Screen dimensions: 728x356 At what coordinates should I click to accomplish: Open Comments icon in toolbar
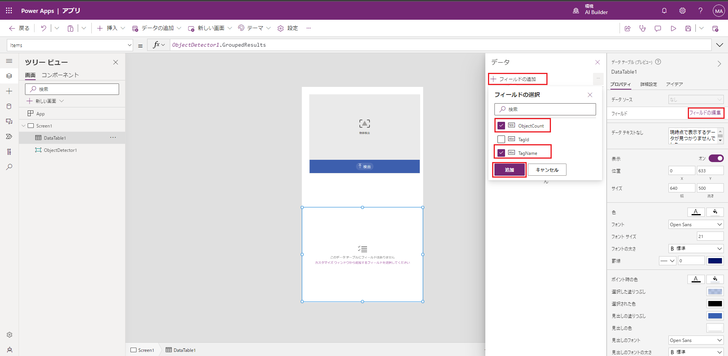pyautogui.click(x=658, y=28)
